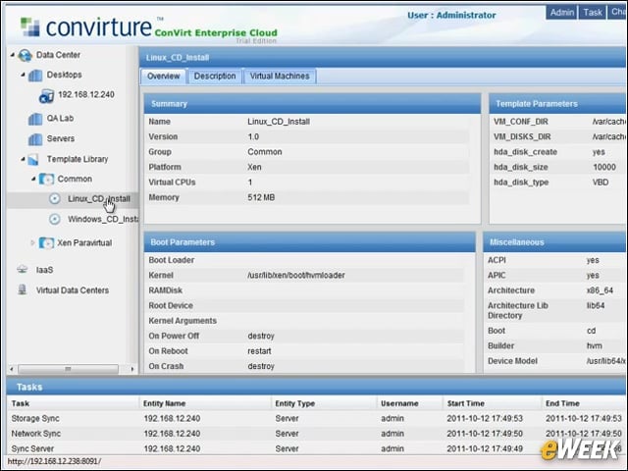Sort by Entity Type column header

324,403
